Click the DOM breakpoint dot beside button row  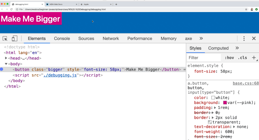click(2, 69)
